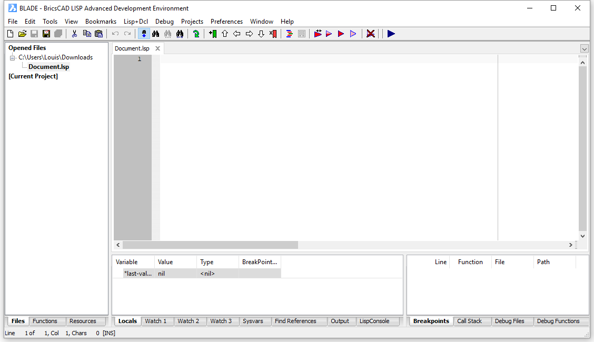
Task: Open the LispConsole tab
Action: (374, 321)
